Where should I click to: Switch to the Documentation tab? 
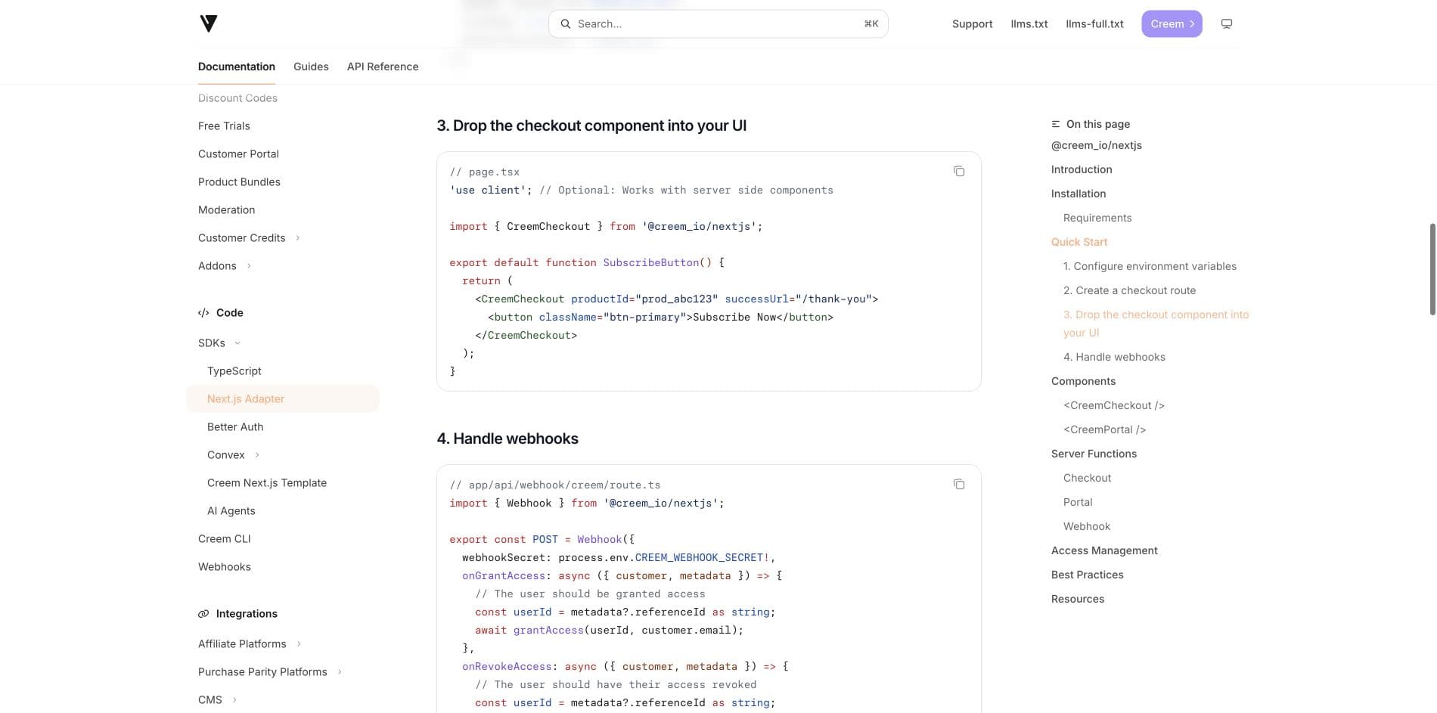[x=237, y=67]
